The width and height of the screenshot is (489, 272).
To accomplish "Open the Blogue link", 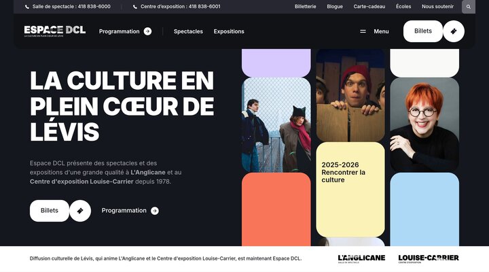I will point(335,6).
